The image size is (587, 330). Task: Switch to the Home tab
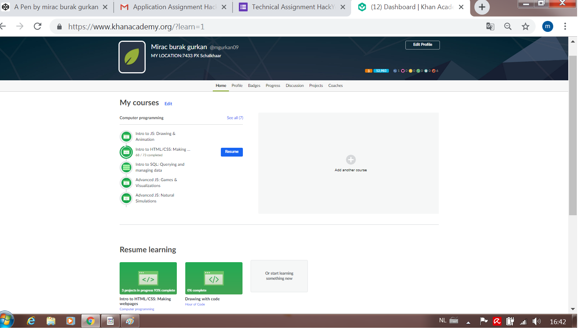(x=221, y=86)
